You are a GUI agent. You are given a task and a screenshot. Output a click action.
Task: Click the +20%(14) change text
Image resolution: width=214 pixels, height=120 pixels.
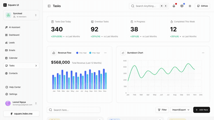click(x=95, y=36)
